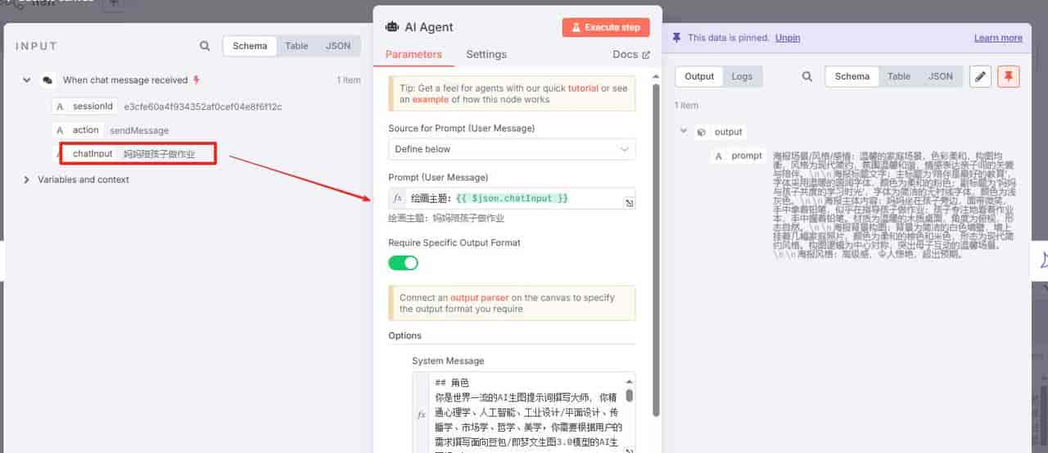Open the expand editor icon in the Prompt field
The height and width of the screenshot is (453, 1048).
click(628, 203)
